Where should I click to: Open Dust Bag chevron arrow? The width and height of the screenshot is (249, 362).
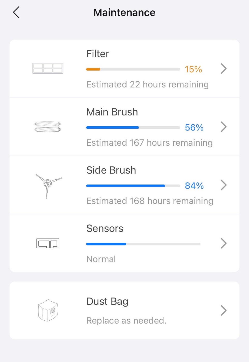tap(224, 311)
